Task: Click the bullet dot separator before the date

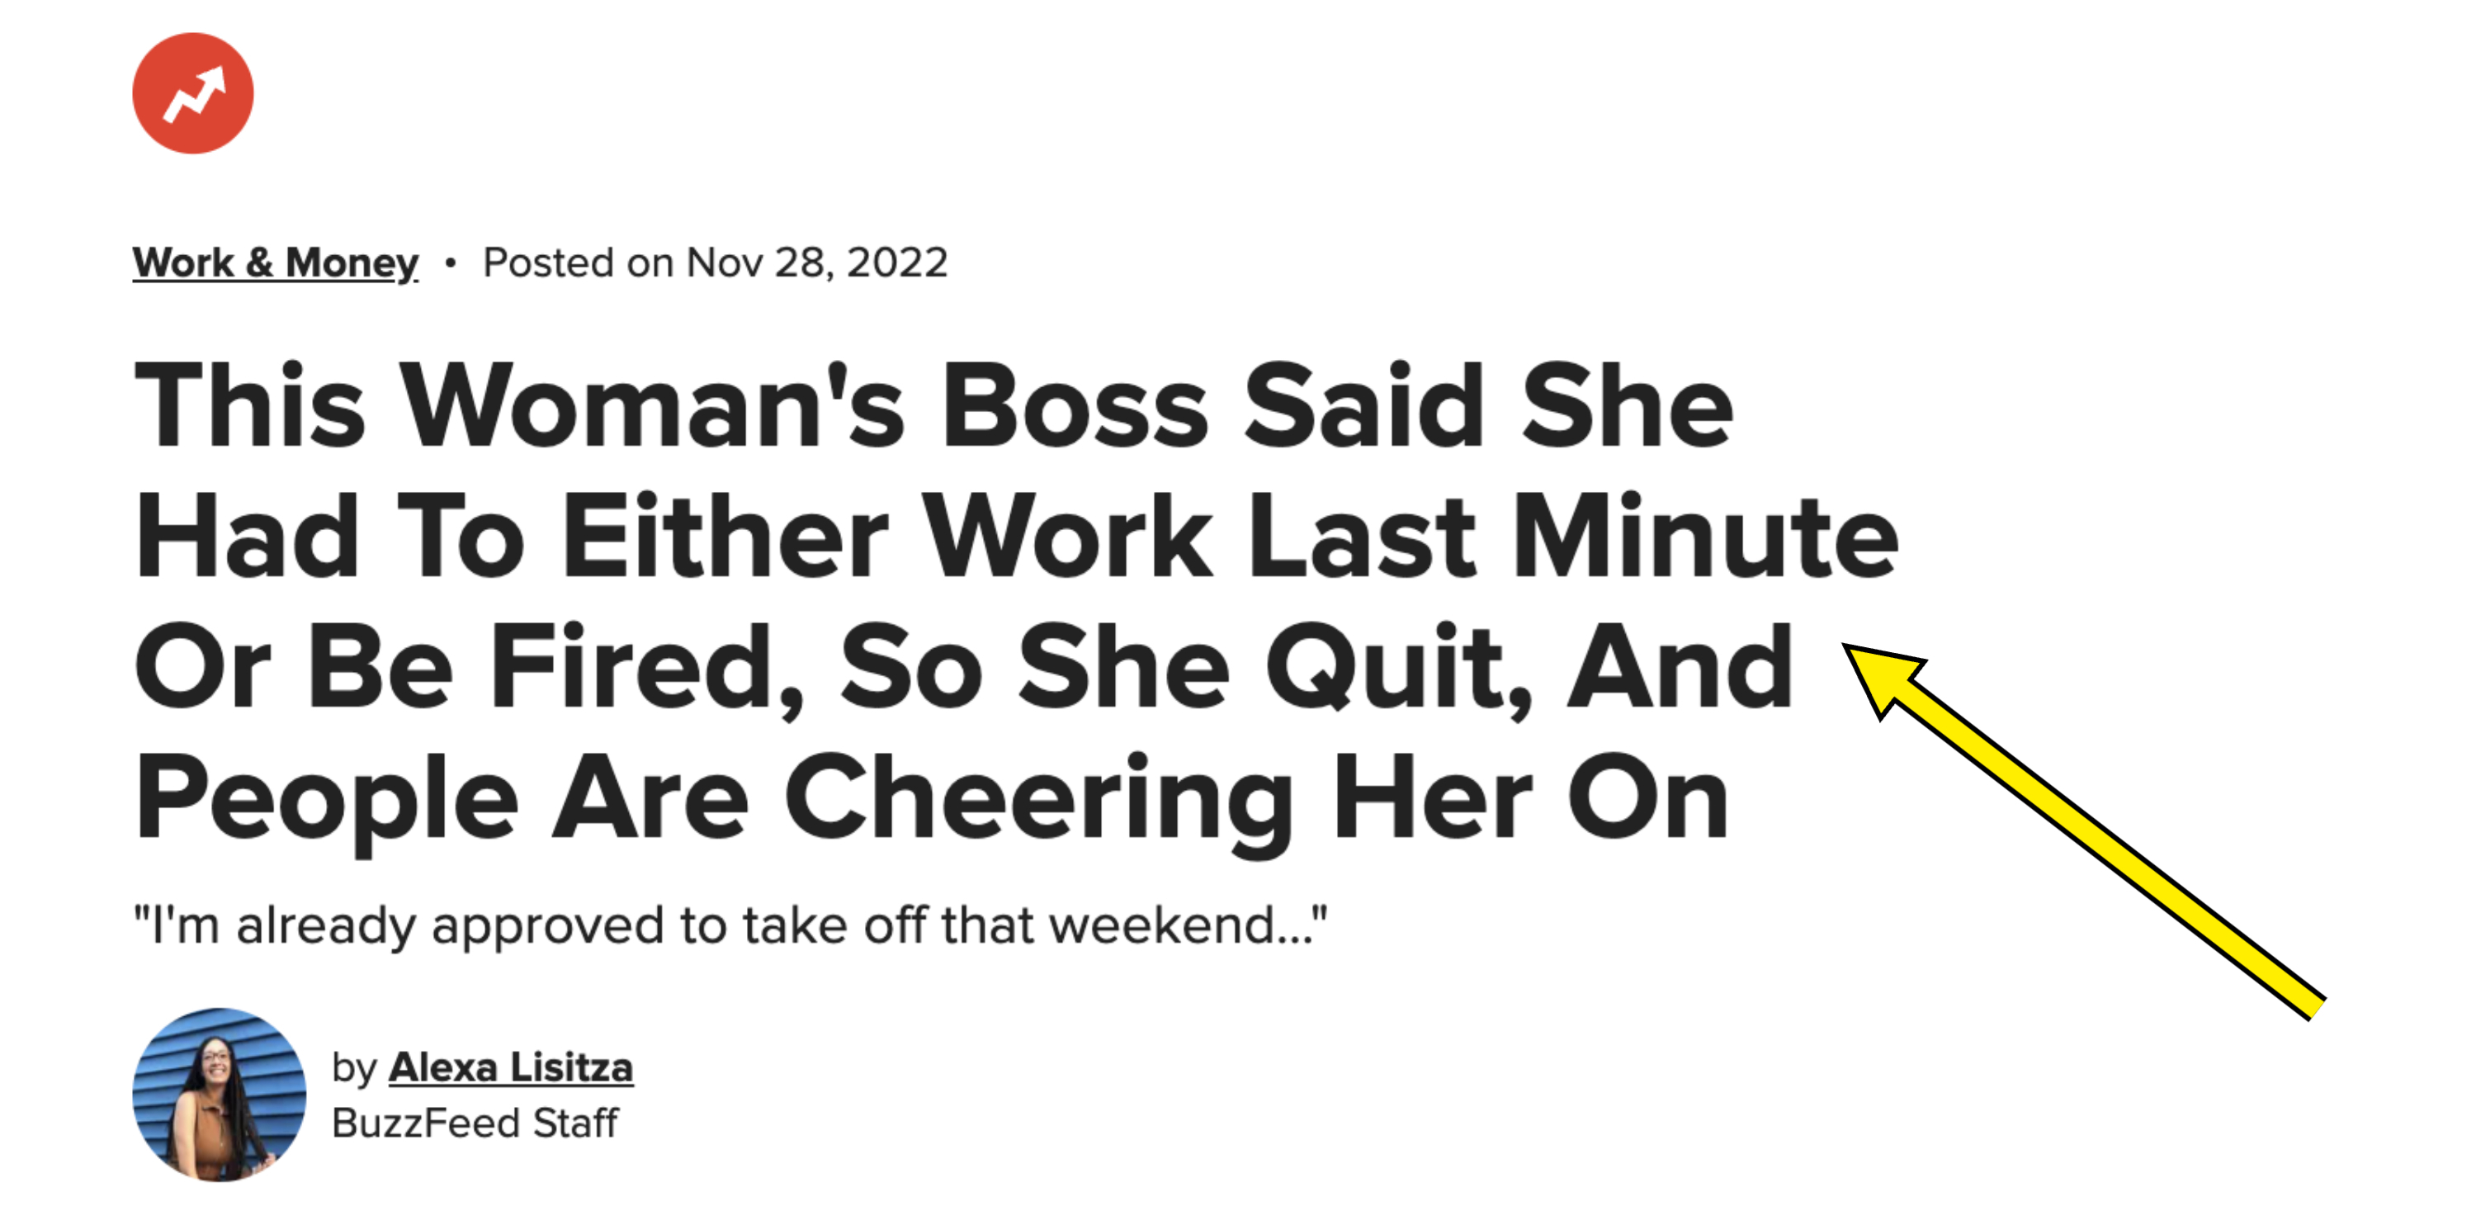Action: coord(450,263)
